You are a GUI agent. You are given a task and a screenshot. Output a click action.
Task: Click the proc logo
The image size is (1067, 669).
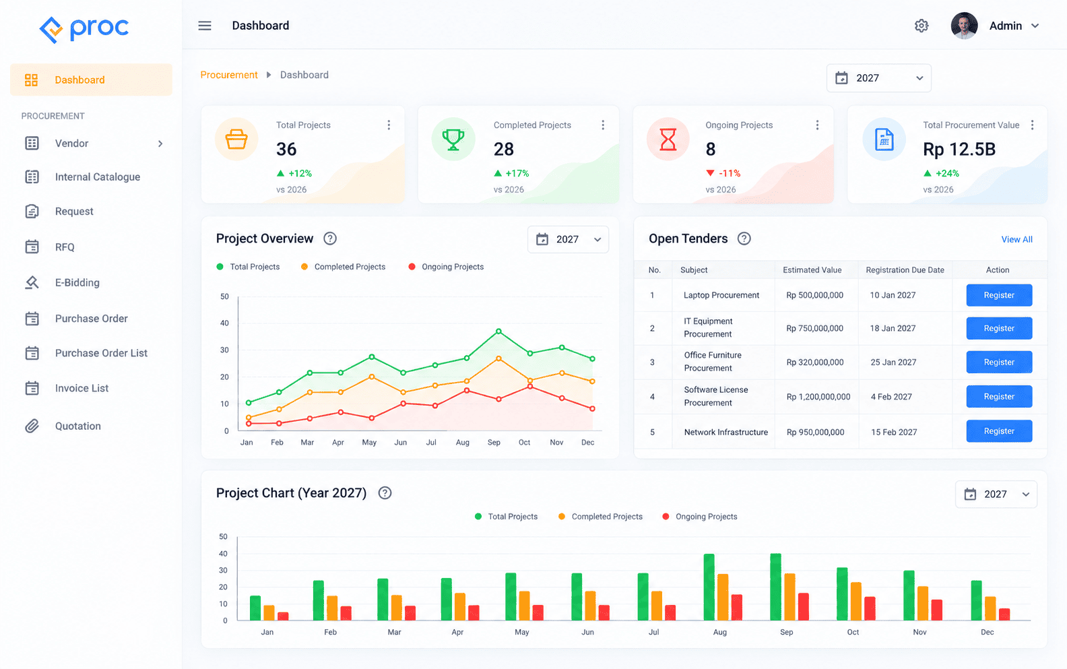click(x=84, y=29)
